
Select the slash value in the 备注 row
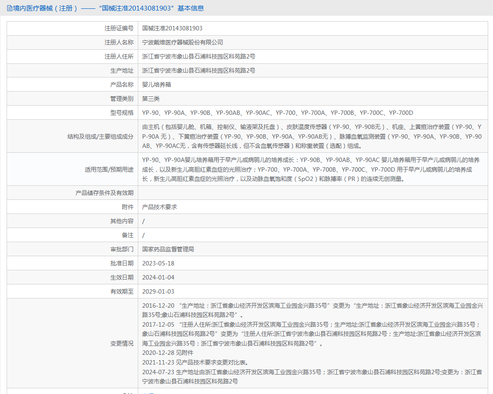pos(143,236)
